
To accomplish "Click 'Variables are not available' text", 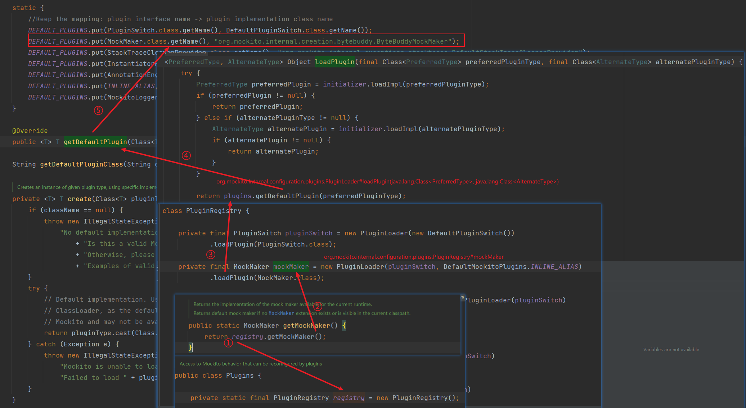I will (x=671, y=350).
